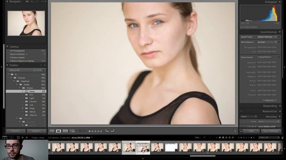This screenshot has width=286, height=160.
Task: Click the Reset All button
Action: [x=269, y=100]
